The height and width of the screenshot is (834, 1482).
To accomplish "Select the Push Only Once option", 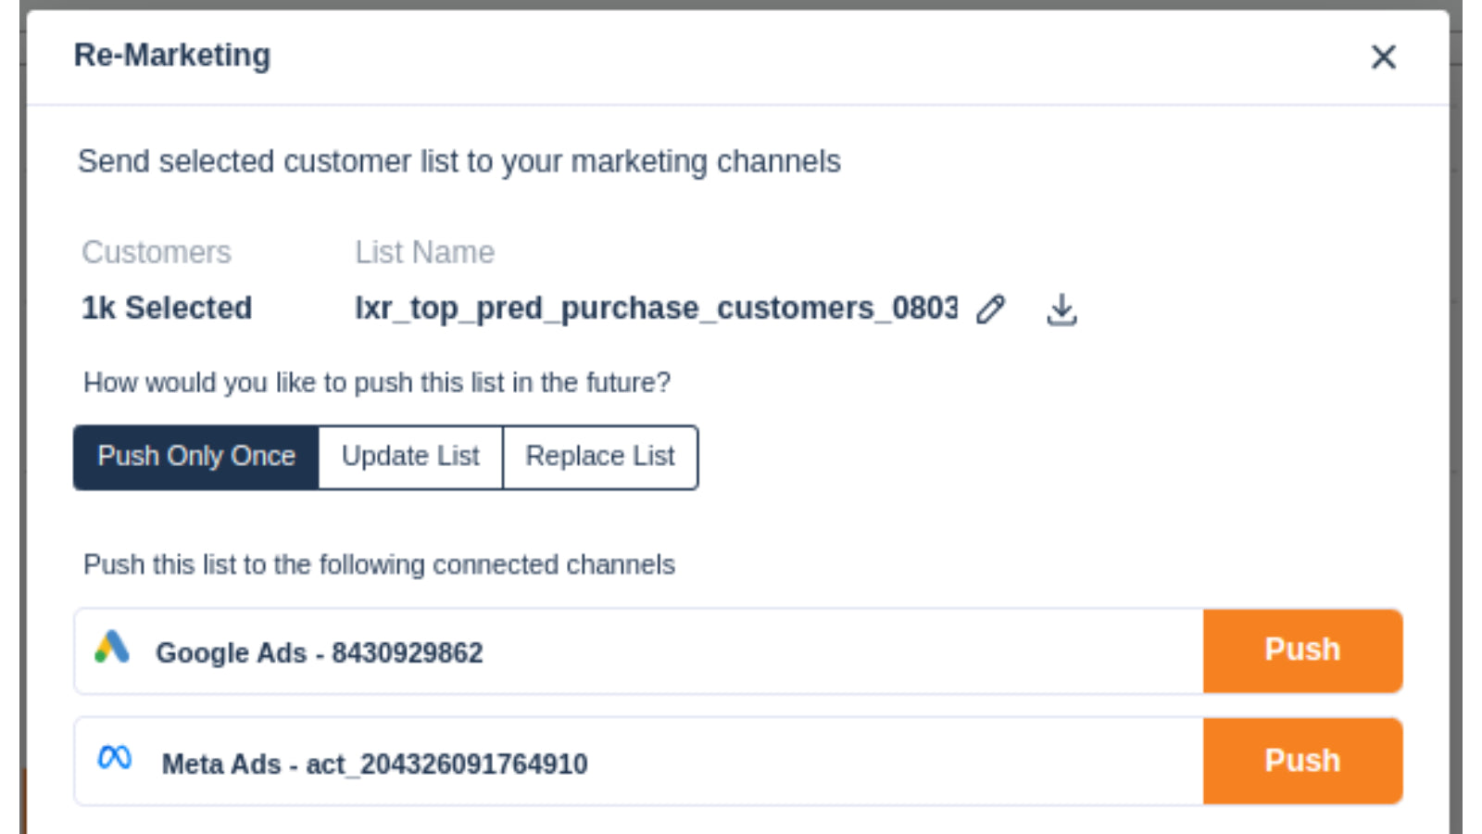I will coord(196,456).
